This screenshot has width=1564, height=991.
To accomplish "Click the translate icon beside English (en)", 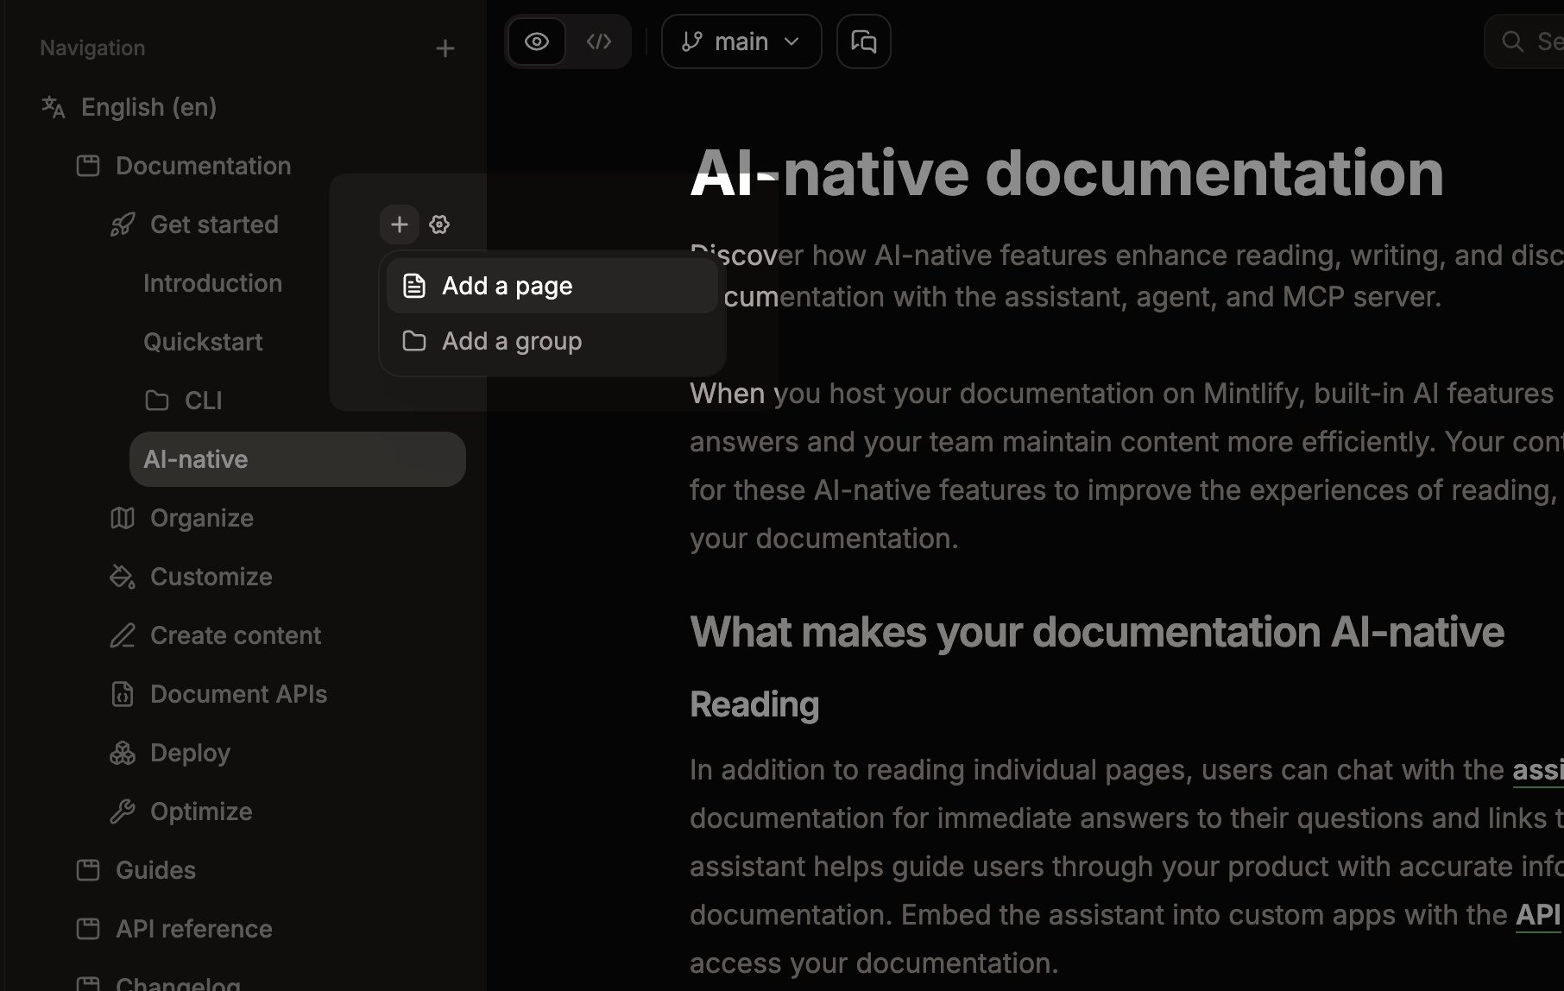I will click(54, 107).
